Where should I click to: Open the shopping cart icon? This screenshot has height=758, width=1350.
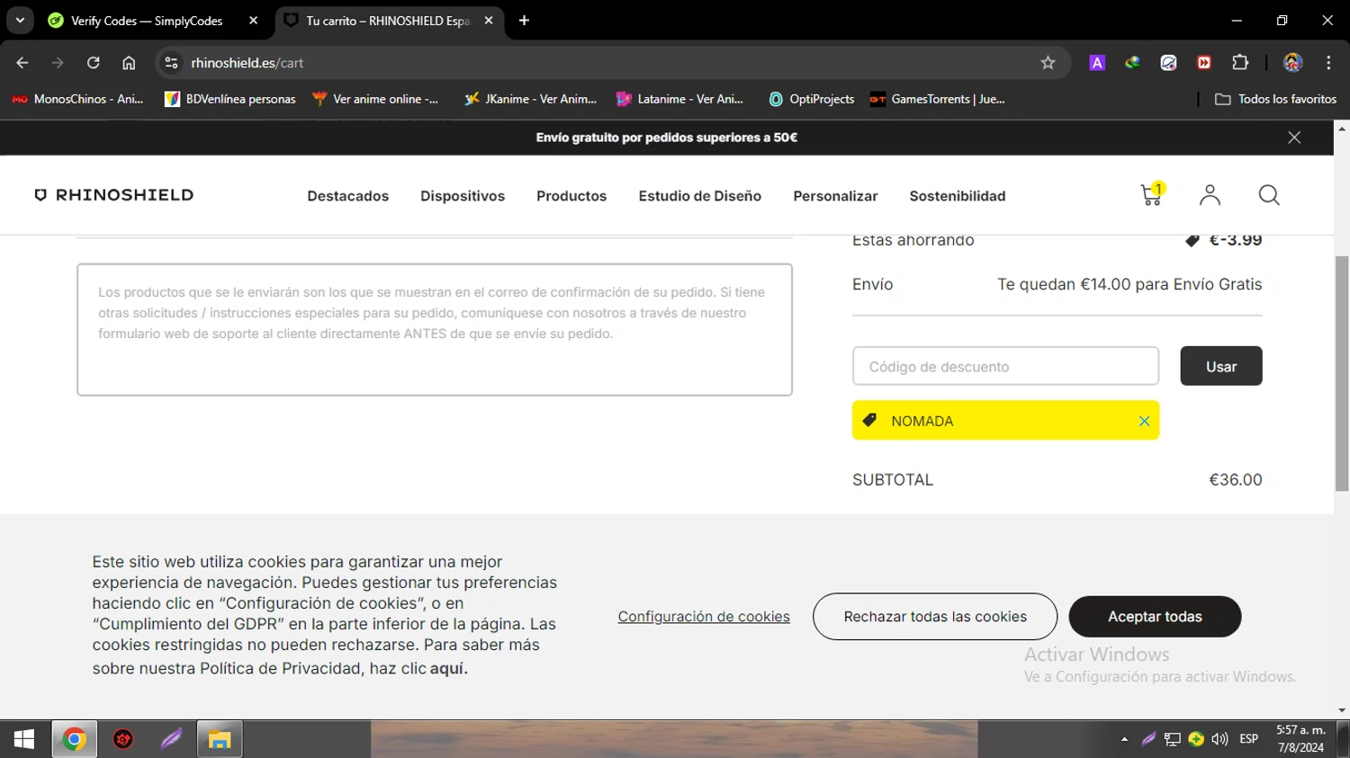click(x=1151, y=194)
